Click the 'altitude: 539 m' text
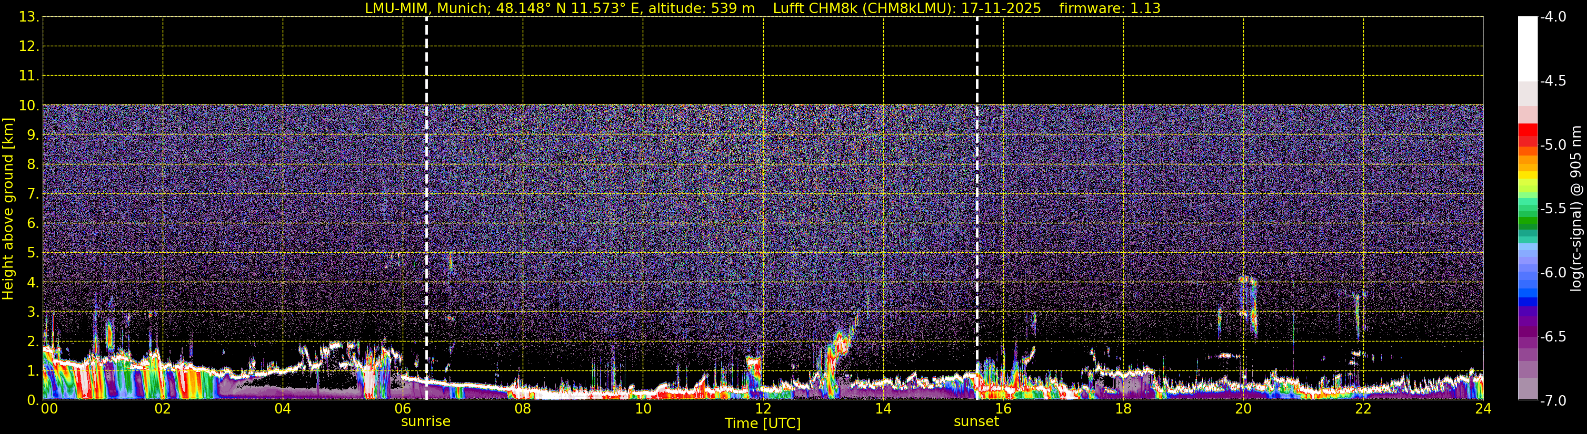The width and height of the screenshot is (1587, 434). coord(701,8)
